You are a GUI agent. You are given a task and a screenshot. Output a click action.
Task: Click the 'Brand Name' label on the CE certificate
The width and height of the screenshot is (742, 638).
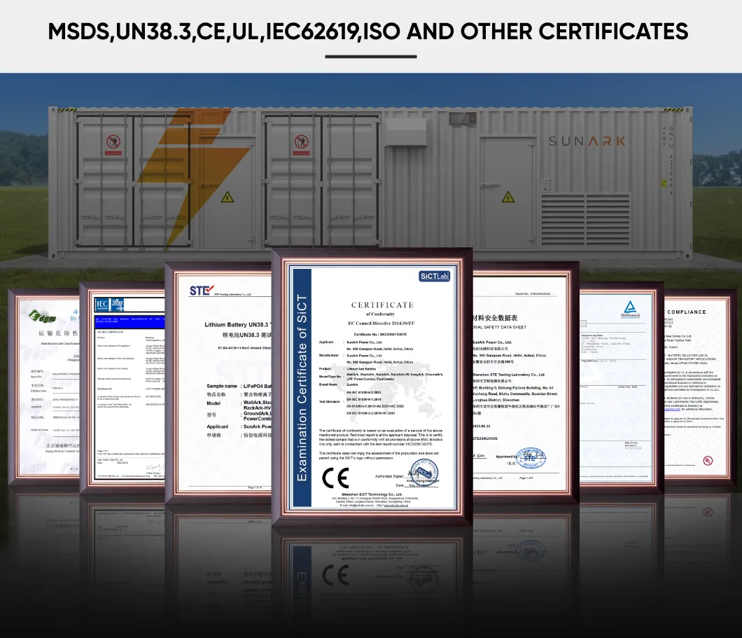[x=328, y=384]
